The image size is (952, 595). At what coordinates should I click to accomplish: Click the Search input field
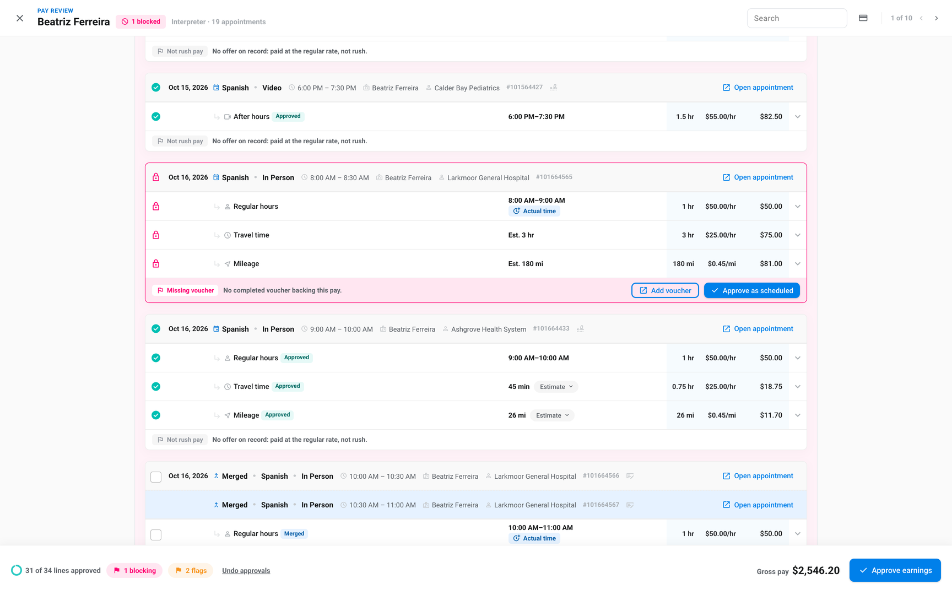[797, 18]
